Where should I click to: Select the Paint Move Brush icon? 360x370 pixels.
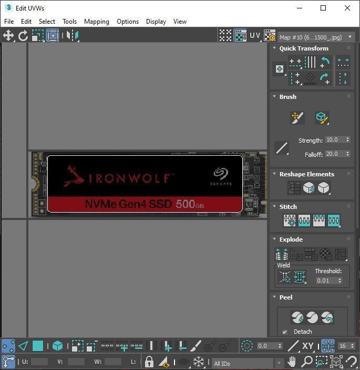click(x=297, y=118)
